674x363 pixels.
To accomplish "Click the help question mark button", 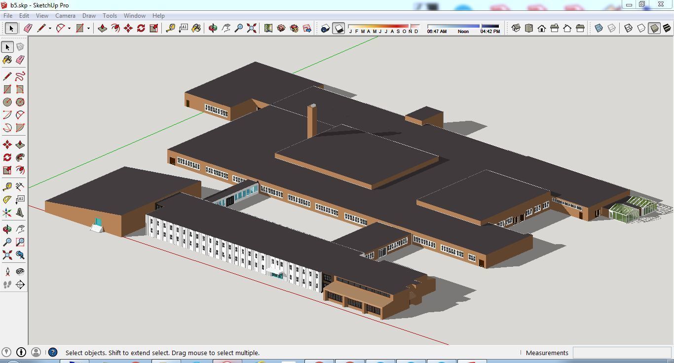I will (x=52, y=352).
